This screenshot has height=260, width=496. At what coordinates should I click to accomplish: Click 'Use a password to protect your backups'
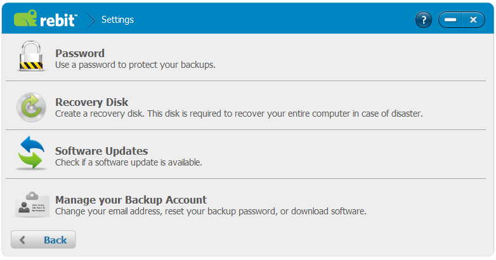[135, 65]
